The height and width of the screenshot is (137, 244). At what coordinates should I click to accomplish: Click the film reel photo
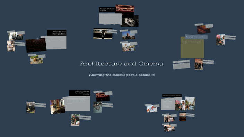(130, 21)
